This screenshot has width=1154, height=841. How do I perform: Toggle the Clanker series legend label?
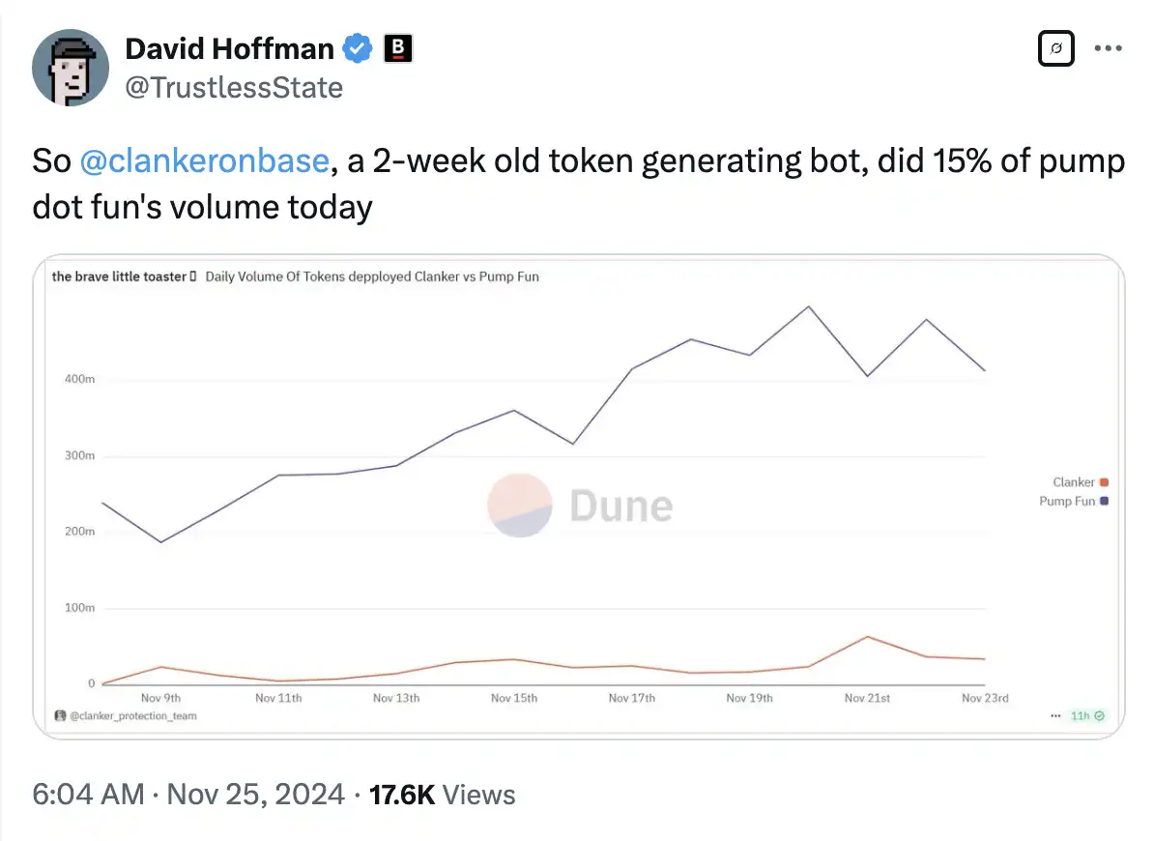(1073, 482)
